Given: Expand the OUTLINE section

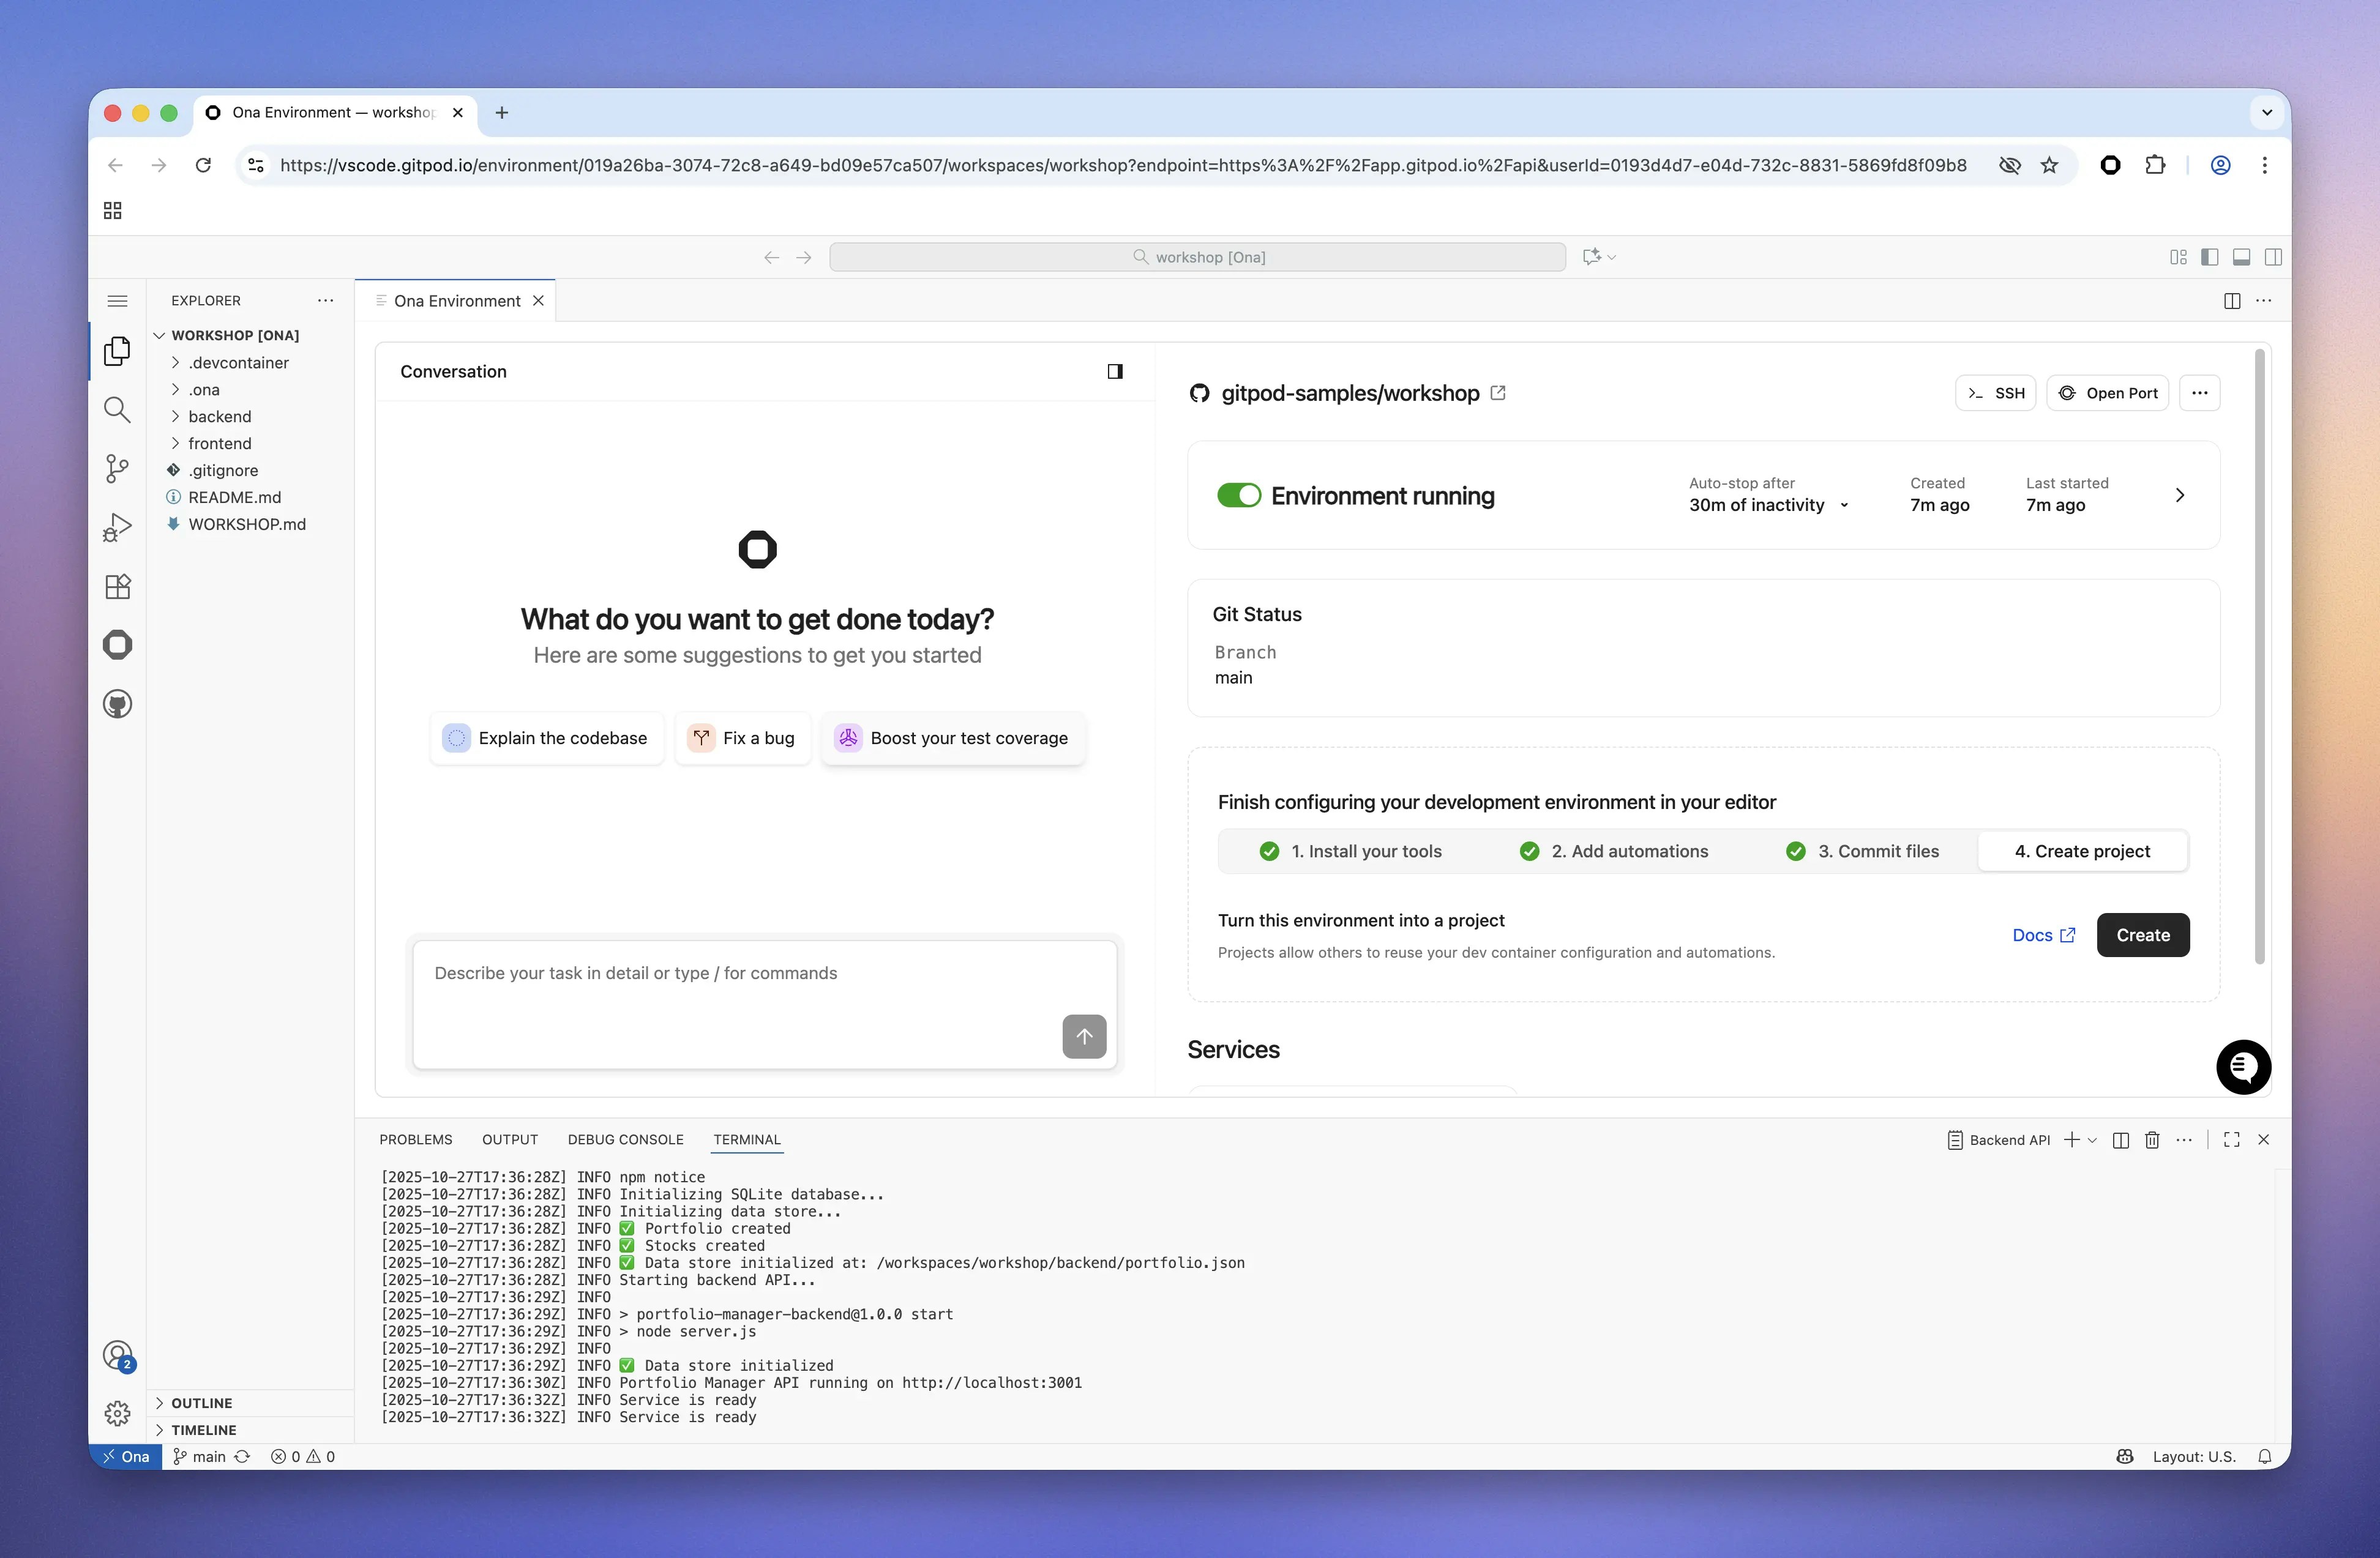Looking at the screenshot, I should click(201, 1403).
